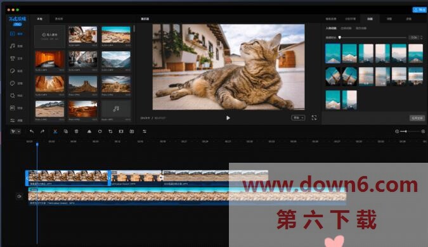Image resolution: width=428 pixels, height=247 pixels.
Task: Move the animation duration slider handle
Action: (340, 37)
